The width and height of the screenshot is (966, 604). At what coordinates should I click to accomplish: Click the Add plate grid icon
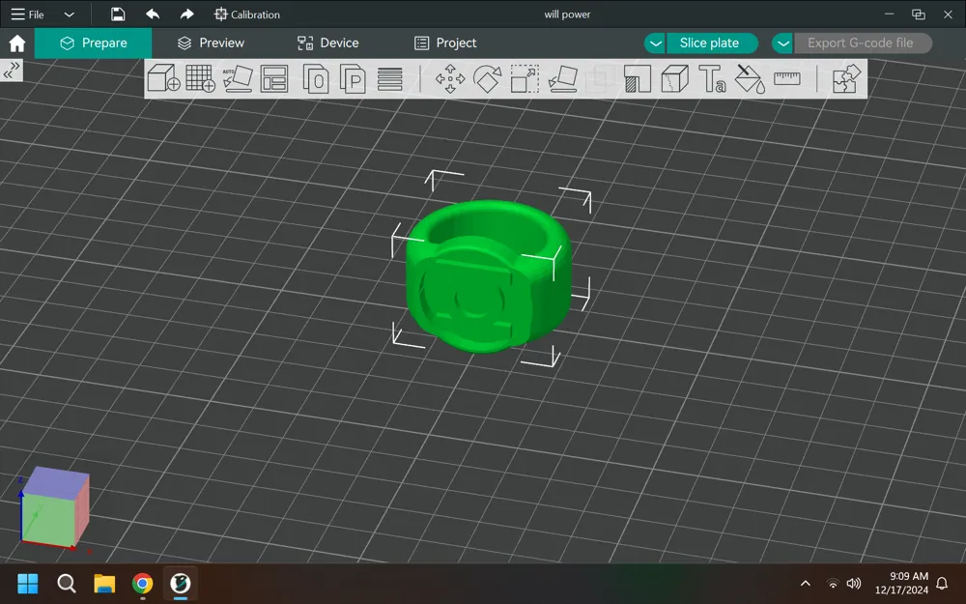point(200,78)
